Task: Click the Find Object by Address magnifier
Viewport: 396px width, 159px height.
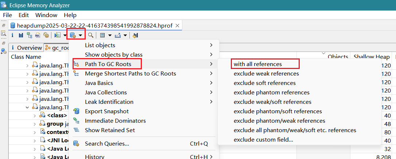Action: coord(90,35)
